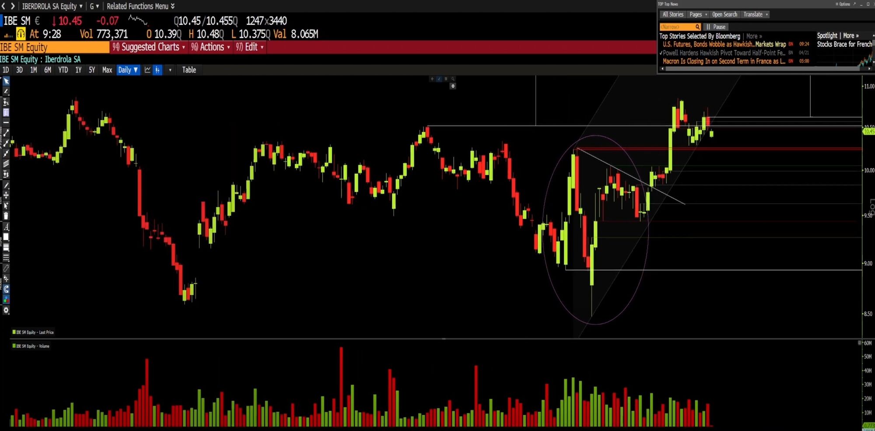The image size is (875, 431).
Task: Open the Translate dropdown in Top News
Action: click(756, 14)
